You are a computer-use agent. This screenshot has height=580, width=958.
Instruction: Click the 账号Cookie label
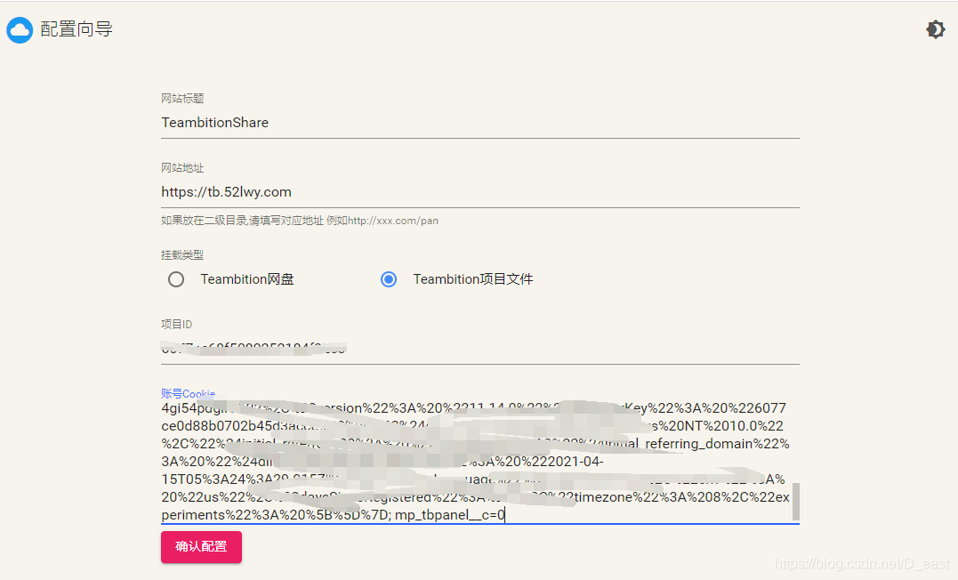click(x=189, y=393)
